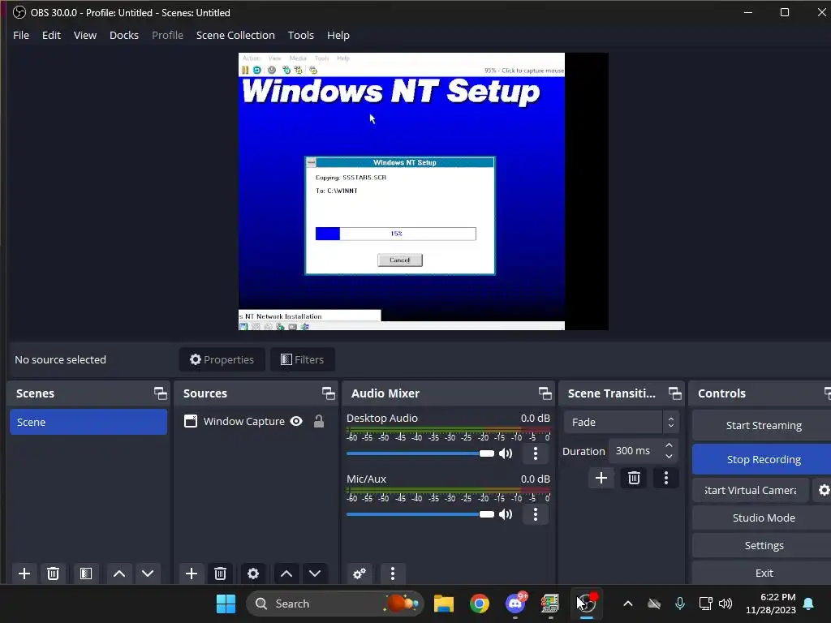The width and height of the screenshot is (831, 623).
Task: Undock the Scenes panel
Action: (160, 393)
